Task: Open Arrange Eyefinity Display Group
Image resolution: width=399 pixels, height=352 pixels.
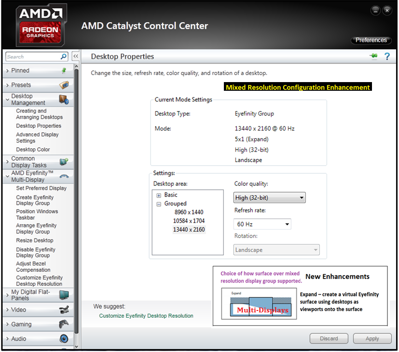Action: pos(36,228)
